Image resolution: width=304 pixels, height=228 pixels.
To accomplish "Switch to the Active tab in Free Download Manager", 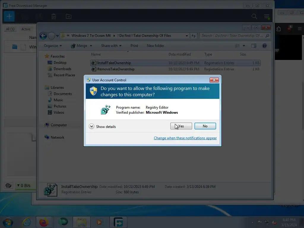I will 26,29.
